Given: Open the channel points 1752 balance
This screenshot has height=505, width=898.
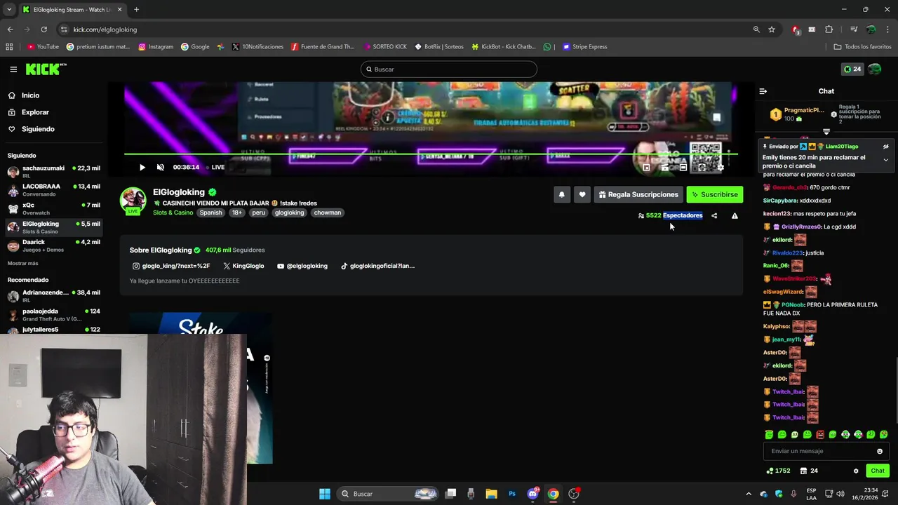Looking at the screenshot, I should click(x=779, y=471).
